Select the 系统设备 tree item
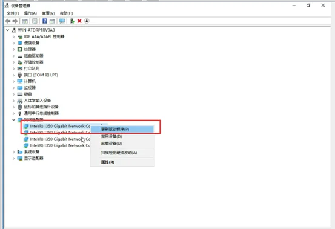The image size is (335, 229). (32, 152)
